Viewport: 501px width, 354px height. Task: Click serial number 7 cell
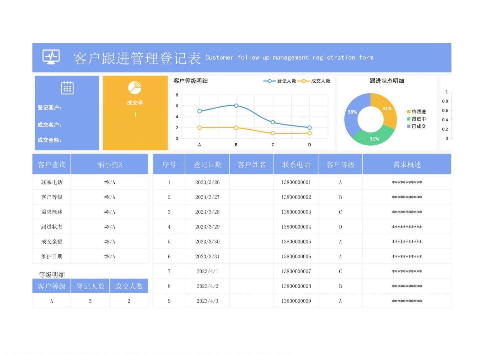pyautogui.click(x=169, y=271)
